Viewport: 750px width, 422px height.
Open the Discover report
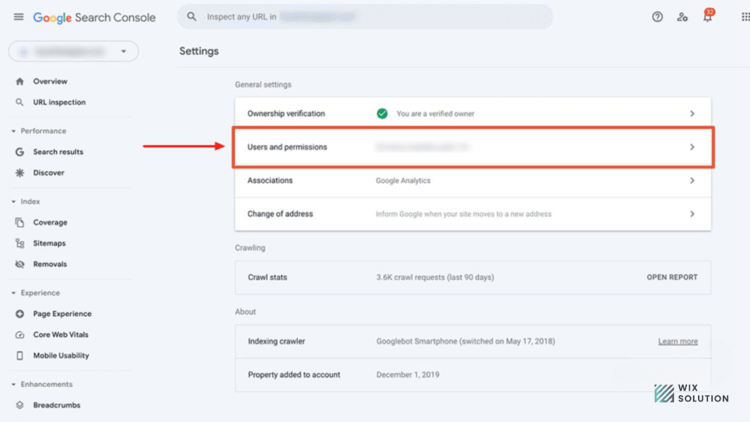point(48,173)
